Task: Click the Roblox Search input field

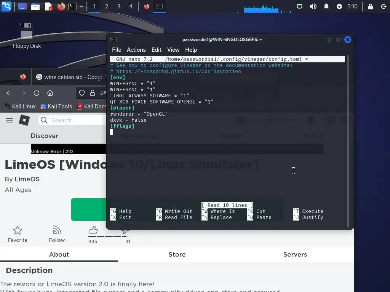Action: click(x=73, y=120)
